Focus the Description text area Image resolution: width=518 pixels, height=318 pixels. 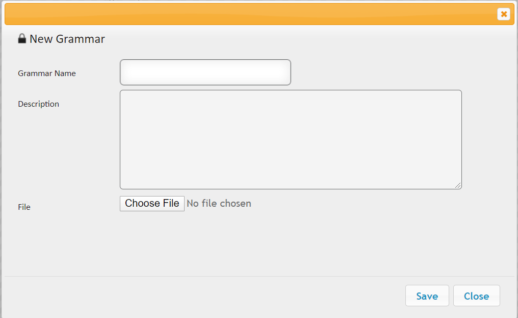[291, 140]
